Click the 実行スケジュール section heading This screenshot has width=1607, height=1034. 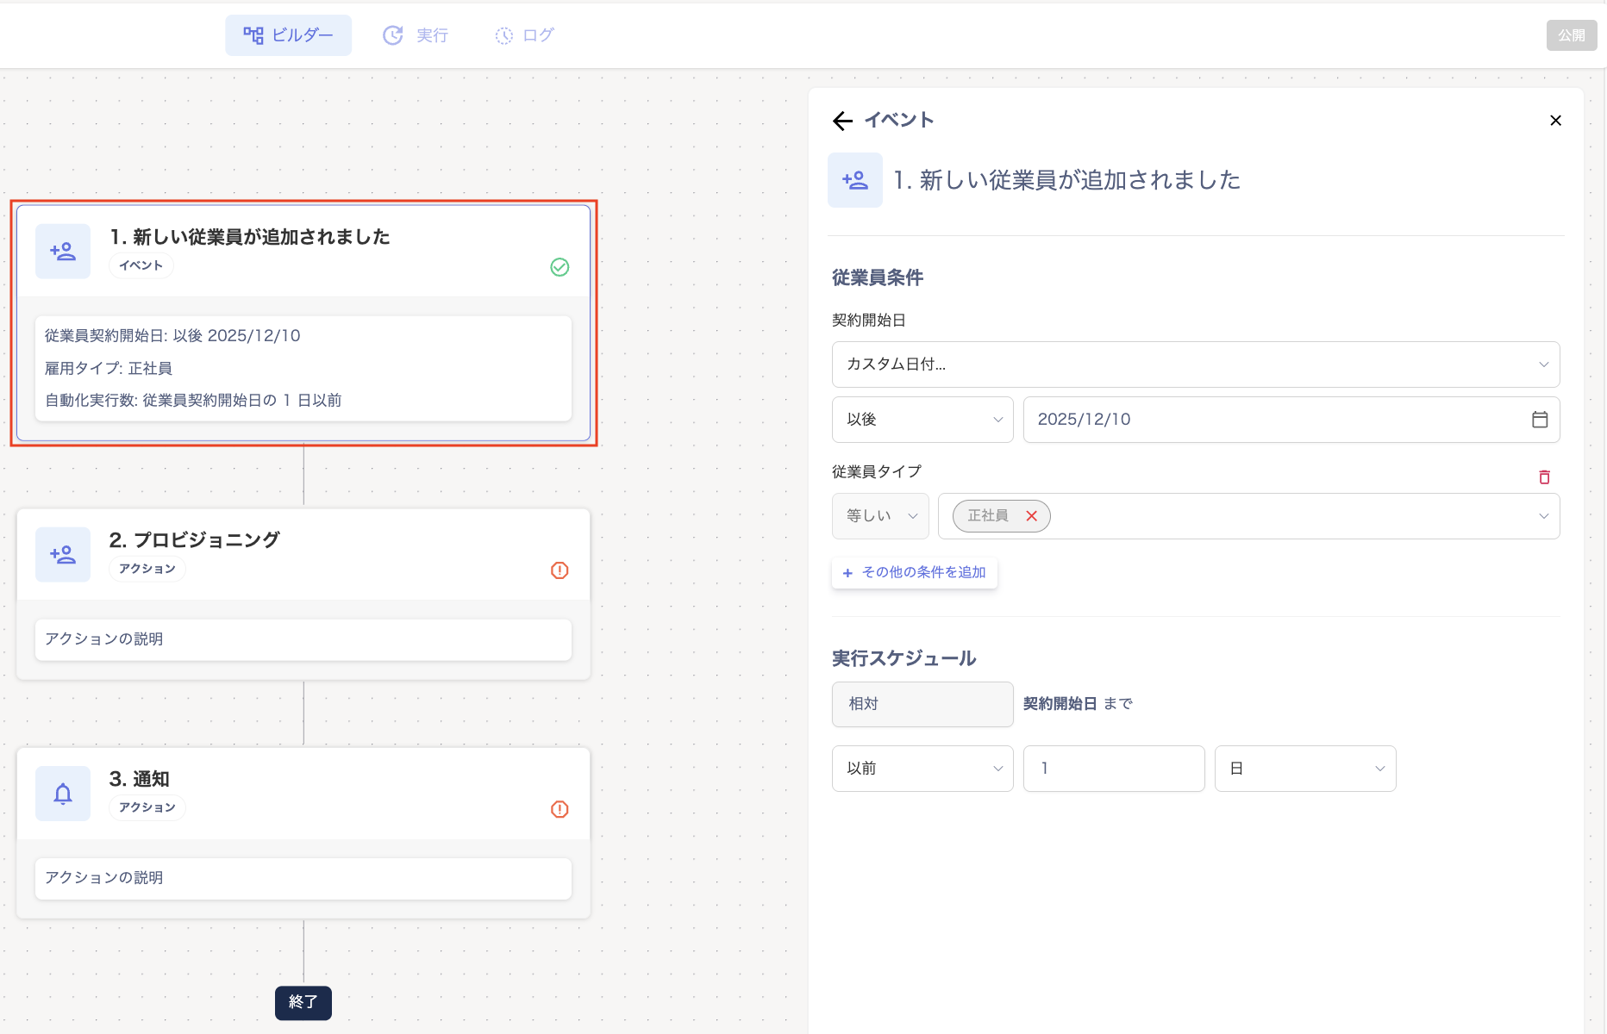[904, 658]
